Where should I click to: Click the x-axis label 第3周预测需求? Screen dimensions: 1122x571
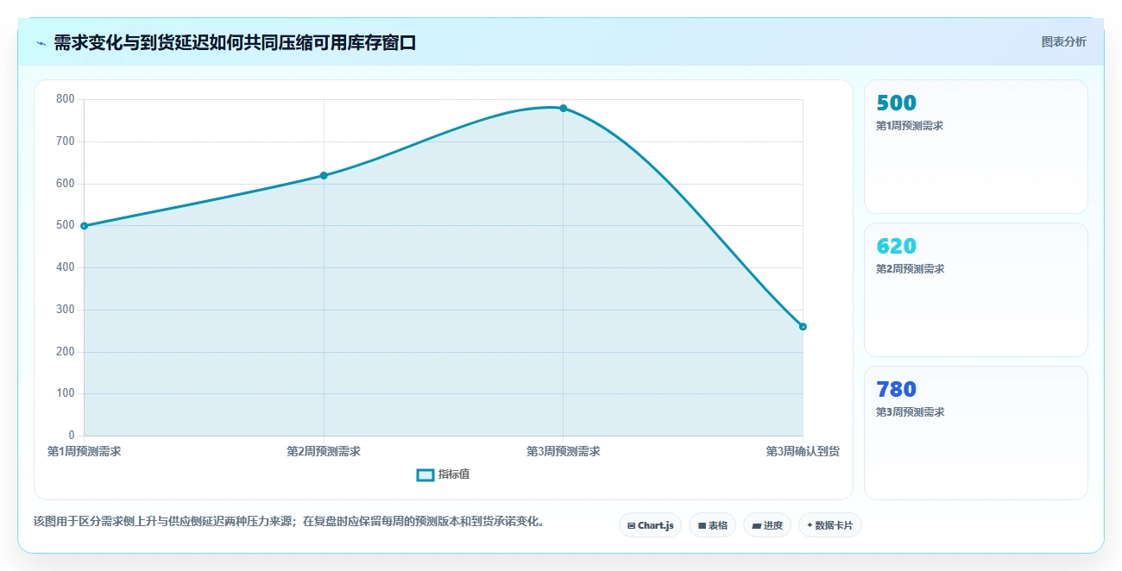coord(564,451)
